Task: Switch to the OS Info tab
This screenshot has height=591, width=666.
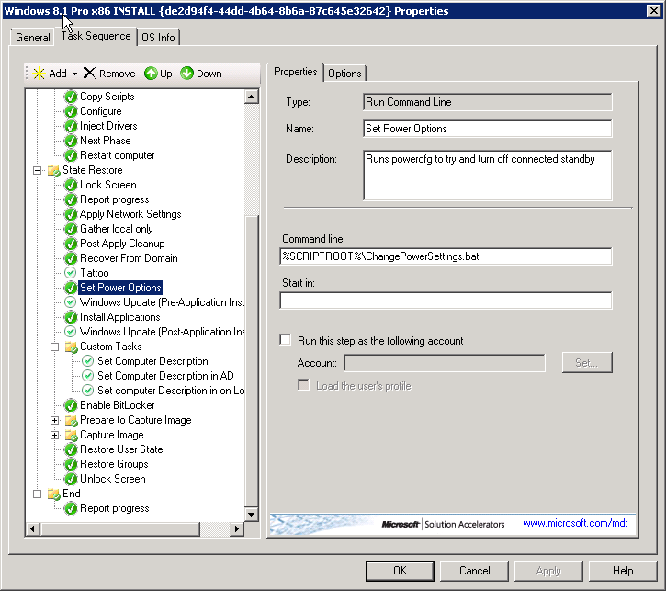Action: 159,38
